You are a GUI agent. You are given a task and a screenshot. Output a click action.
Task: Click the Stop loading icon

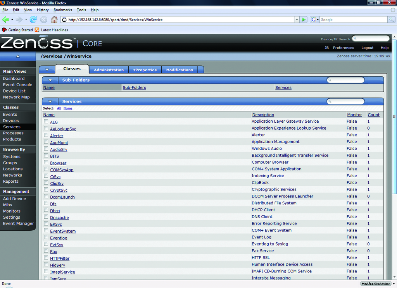coord(44,19)
